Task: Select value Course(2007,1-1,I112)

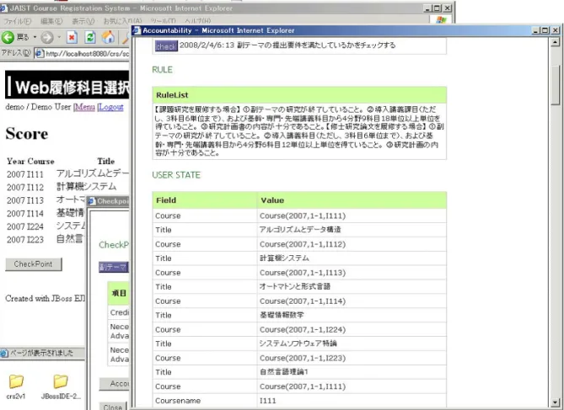Action: click(303, 244)
